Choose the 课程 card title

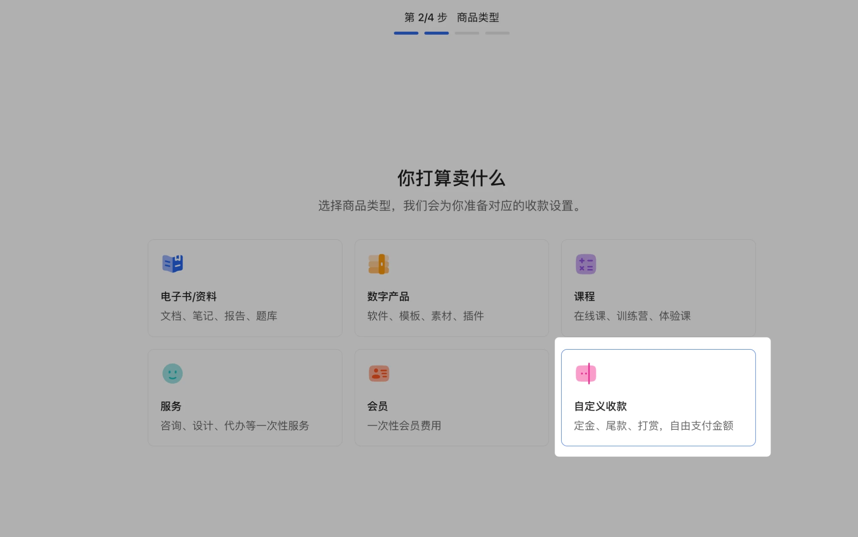pos(584,296)
